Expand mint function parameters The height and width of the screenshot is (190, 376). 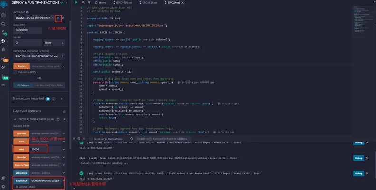(x=64, y=149)
